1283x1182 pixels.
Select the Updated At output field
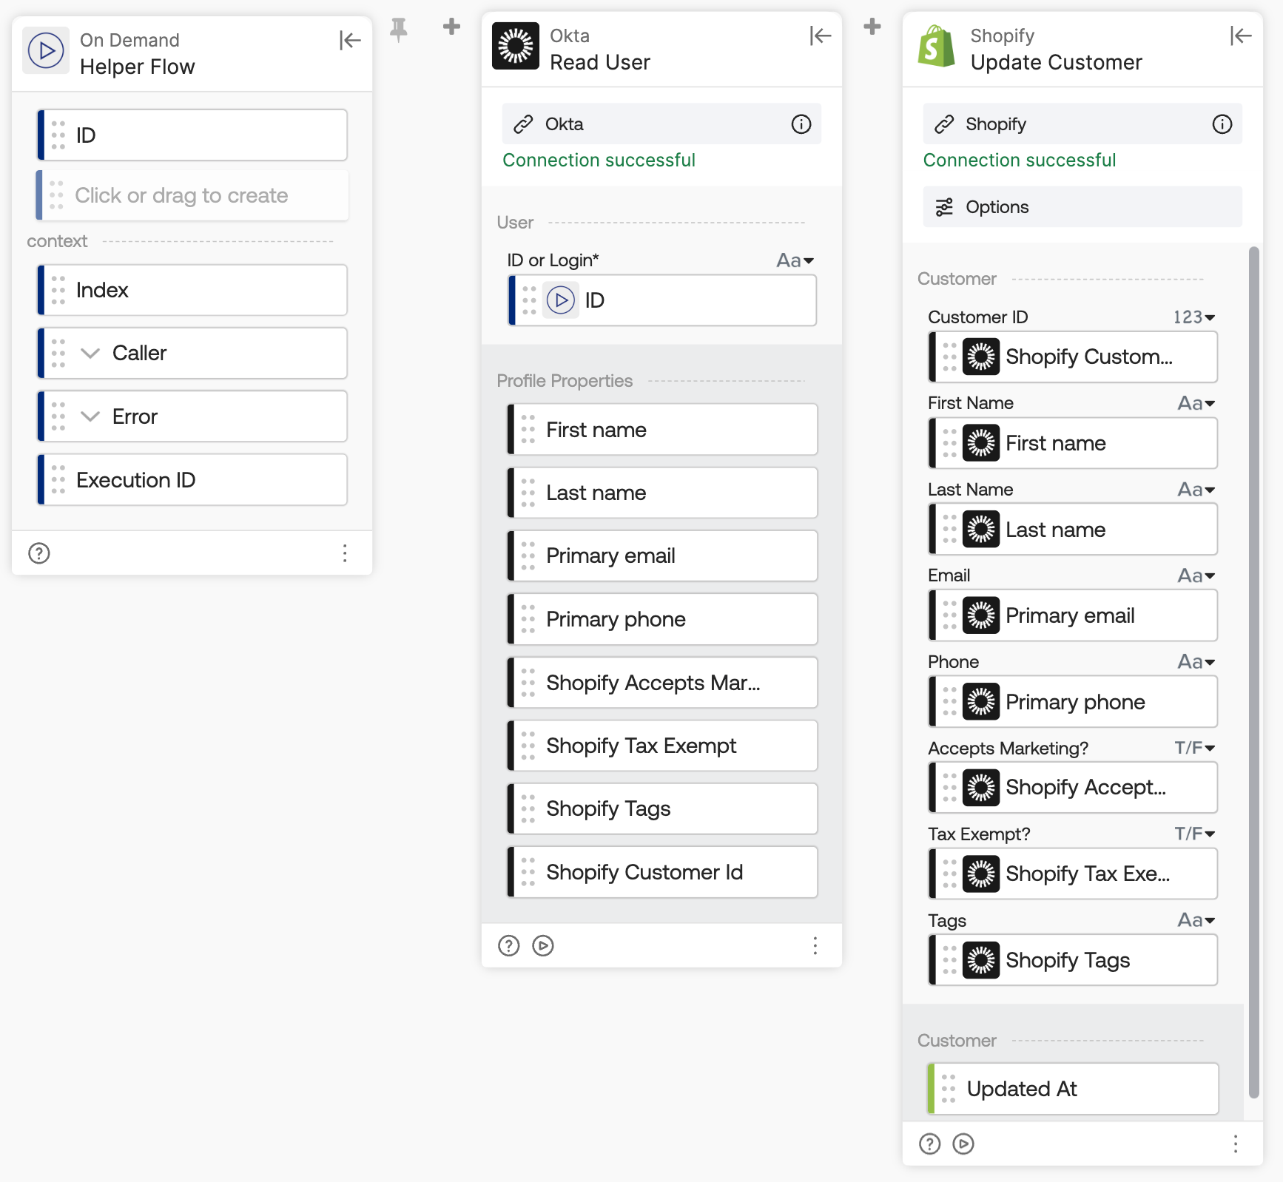tap(1073, 1089)
